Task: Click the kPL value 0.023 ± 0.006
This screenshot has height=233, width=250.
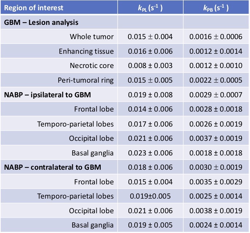Action: pyautogui.click(x=150, y=153)
